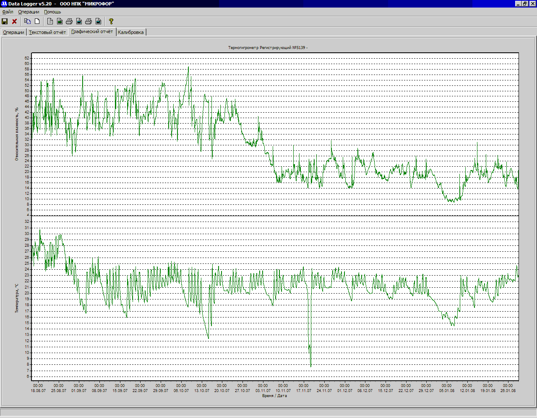The width and height of the screenshot is (537, 418).
Task: Open the Файл menu
Action: pyautogui.click(x=8, y=12)
